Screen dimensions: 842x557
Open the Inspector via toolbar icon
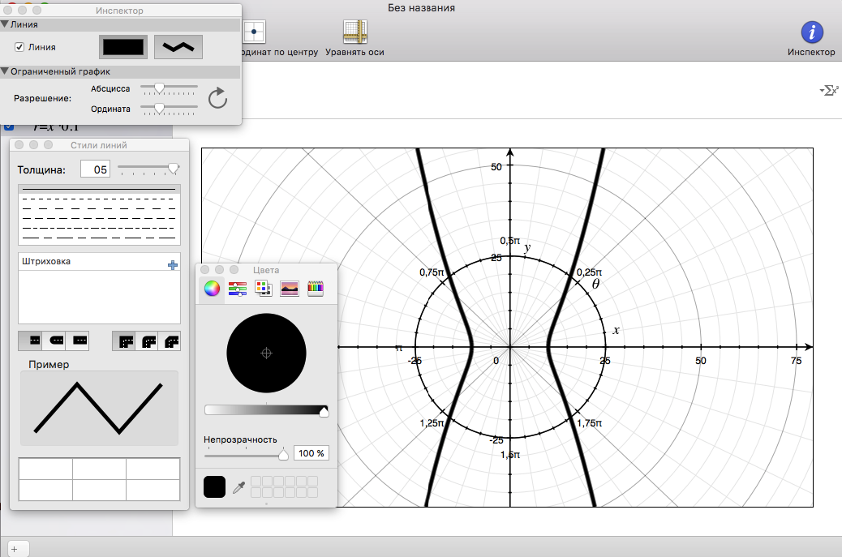(x=811, y=32)
